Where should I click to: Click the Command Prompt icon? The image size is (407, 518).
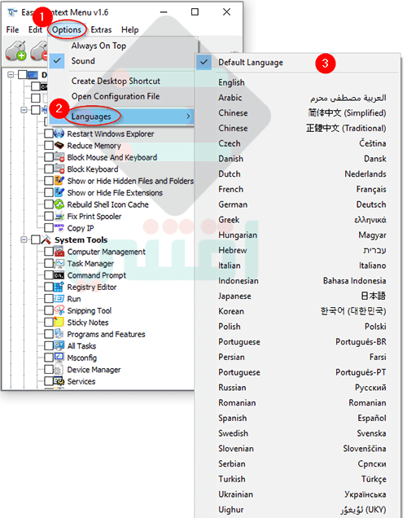59,274
